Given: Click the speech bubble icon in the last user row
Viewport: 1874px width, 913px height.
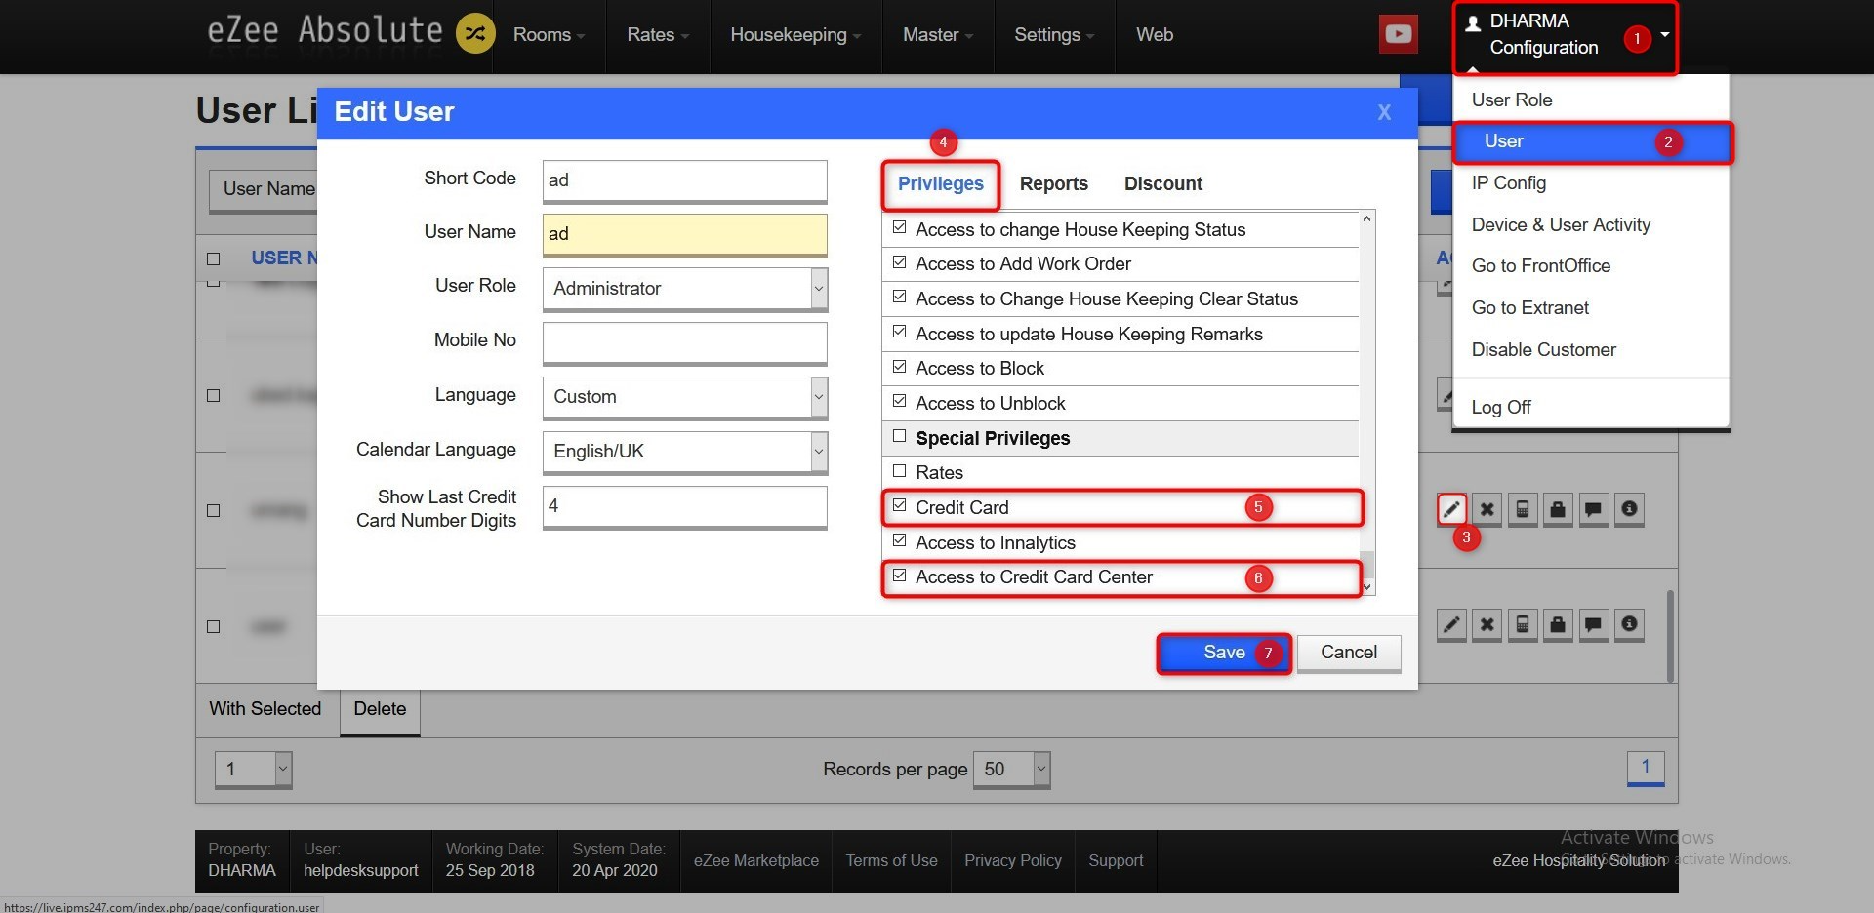Looking at the screenshot, I should (x=1593, y=624).
